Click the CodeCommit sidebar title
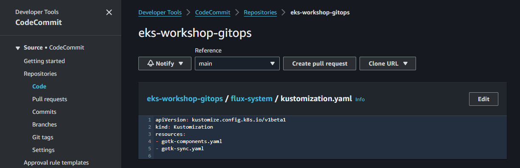 39,22
